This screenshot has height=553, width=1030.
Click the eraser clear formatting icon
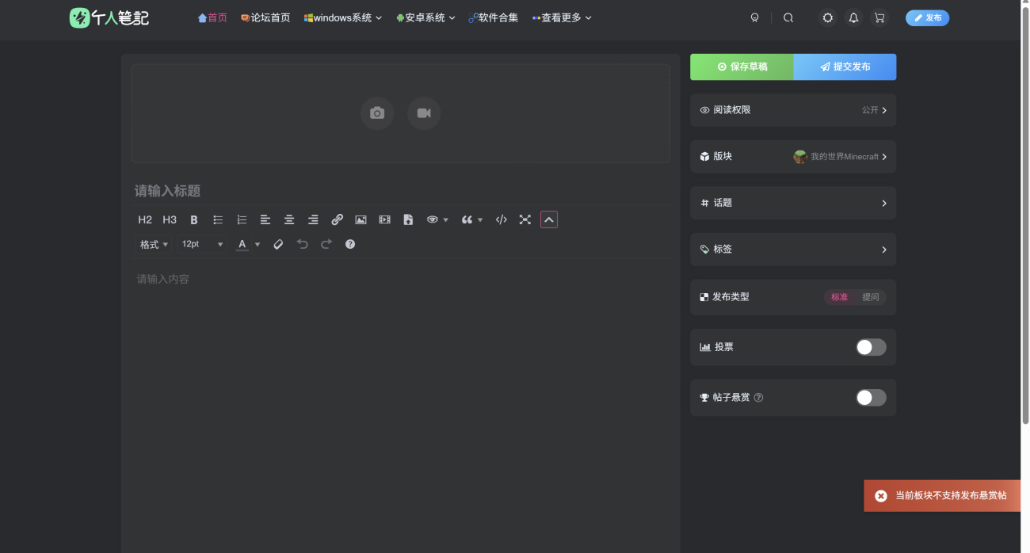pos(278,245)
